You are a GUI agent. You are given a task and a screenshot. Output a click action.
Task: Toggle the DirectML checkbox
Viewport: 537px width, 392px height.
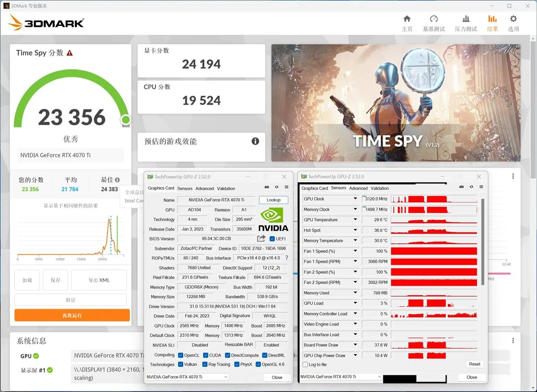tap(264, 355)
